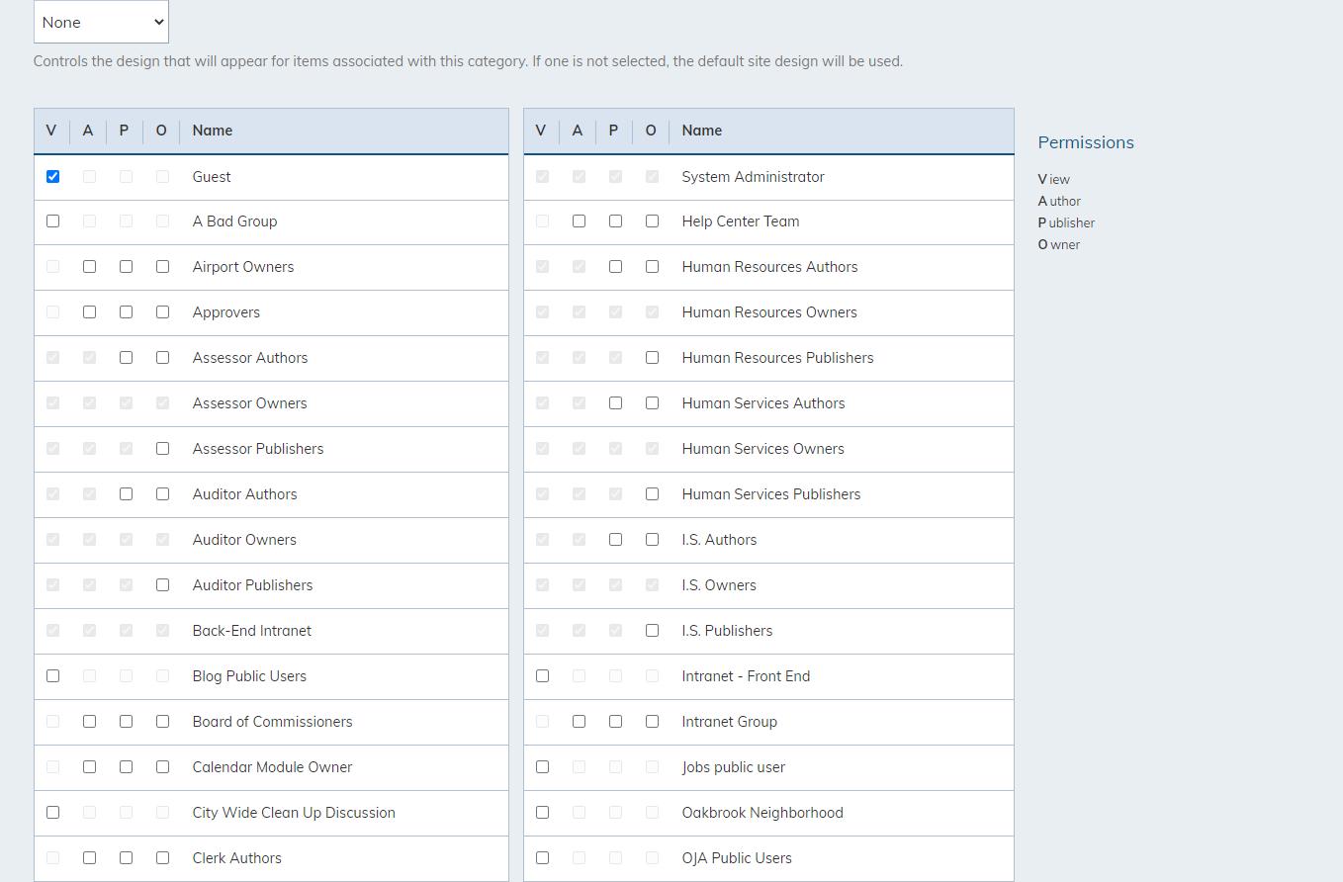1343x882 pixels.
Task: Click Name column header in right table
Action: tap(702, 131)
